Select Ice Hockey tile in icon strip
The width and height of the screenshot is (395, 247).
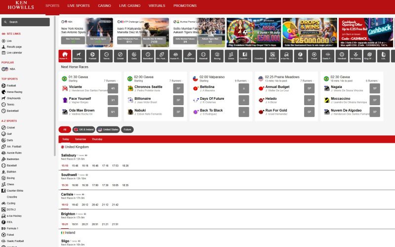pos(355,56)
